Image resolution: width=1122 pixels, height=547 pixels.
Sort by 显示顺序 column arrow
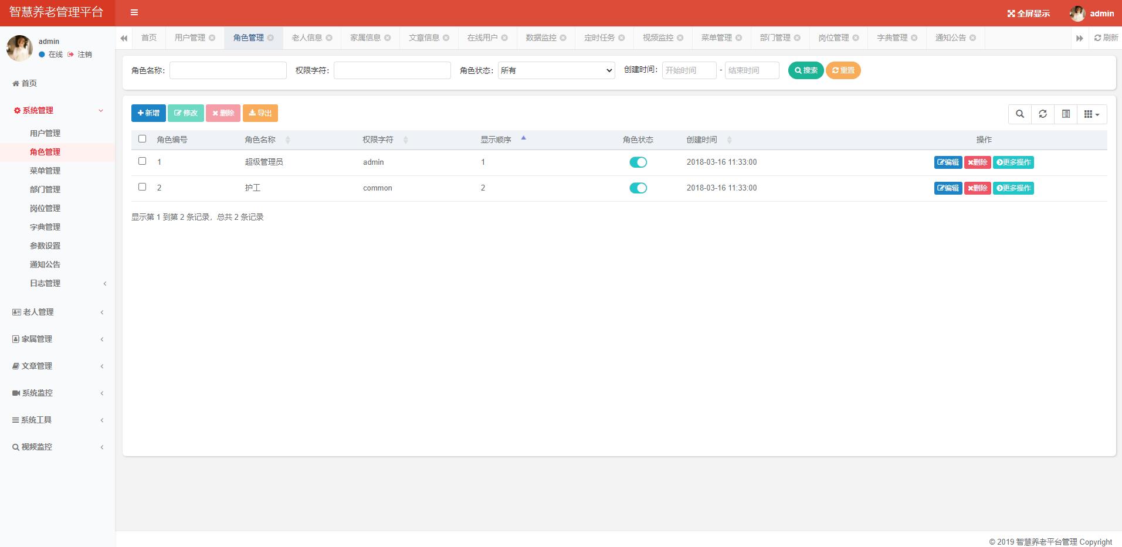[524, 138]
